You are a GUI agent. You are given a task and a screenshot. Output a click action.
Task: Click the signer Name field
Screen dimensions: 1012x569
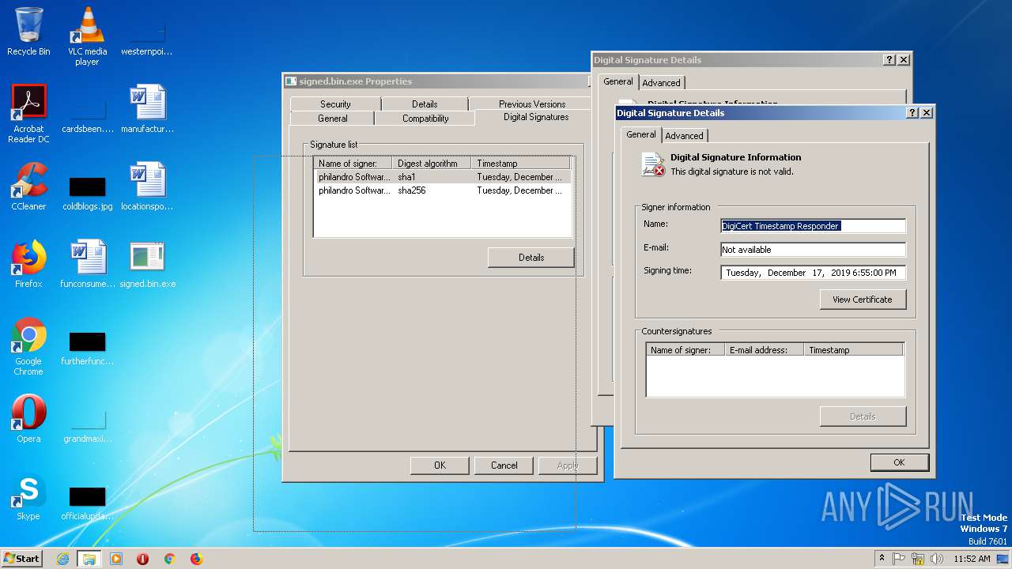813,226
